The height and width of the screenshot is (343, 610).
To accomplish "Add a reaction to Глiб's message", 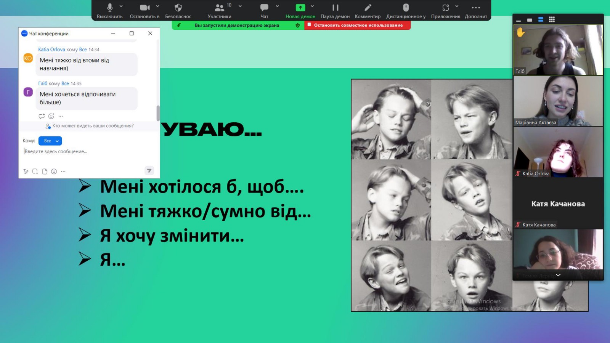I will click(51, 116).
